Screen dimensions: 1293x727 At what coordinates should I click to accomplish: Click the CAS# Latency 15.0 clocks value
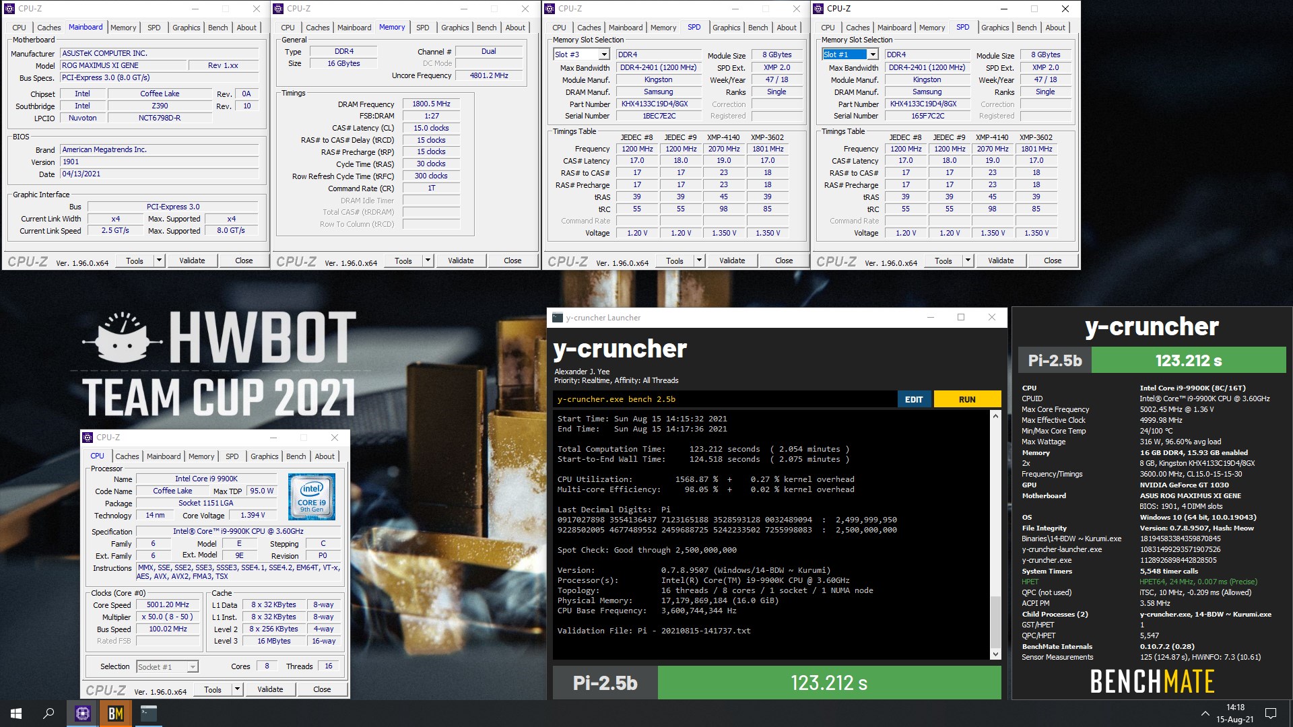coord(432,128)
